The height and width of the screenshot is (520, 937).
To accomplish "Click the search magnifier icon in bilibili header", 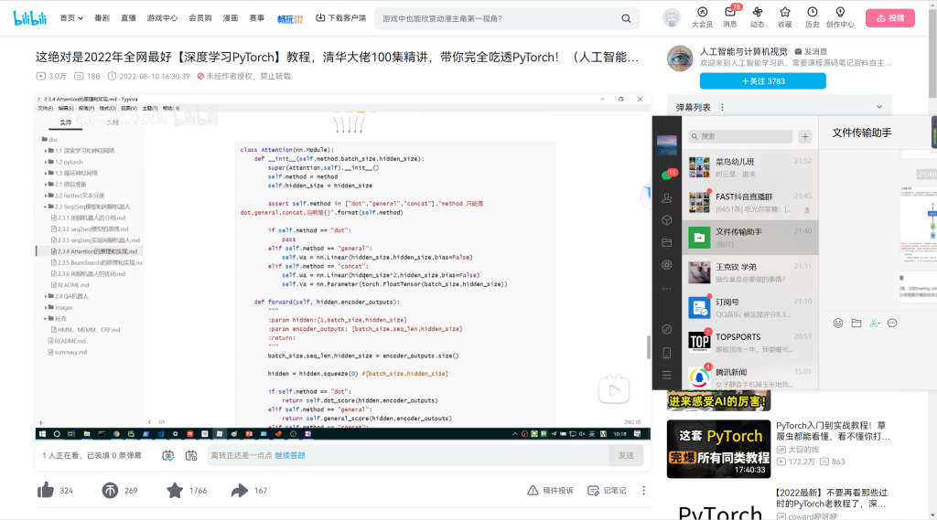I will click(626, 18).
